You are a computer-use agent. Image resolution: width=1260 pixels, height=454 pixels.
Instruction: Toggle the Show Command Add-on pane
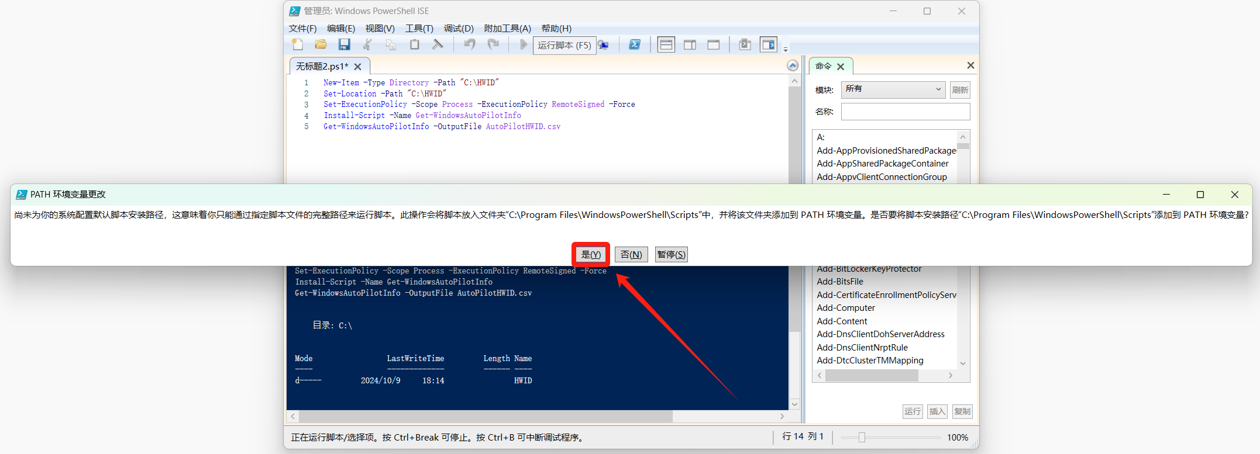768,45
